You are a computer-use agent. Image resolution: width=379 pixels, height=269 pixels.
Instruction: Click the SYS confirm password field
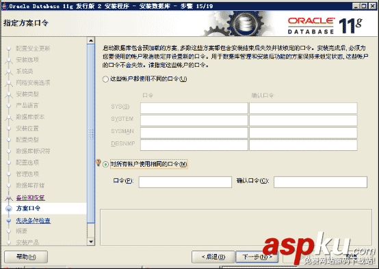click(303, 108)
